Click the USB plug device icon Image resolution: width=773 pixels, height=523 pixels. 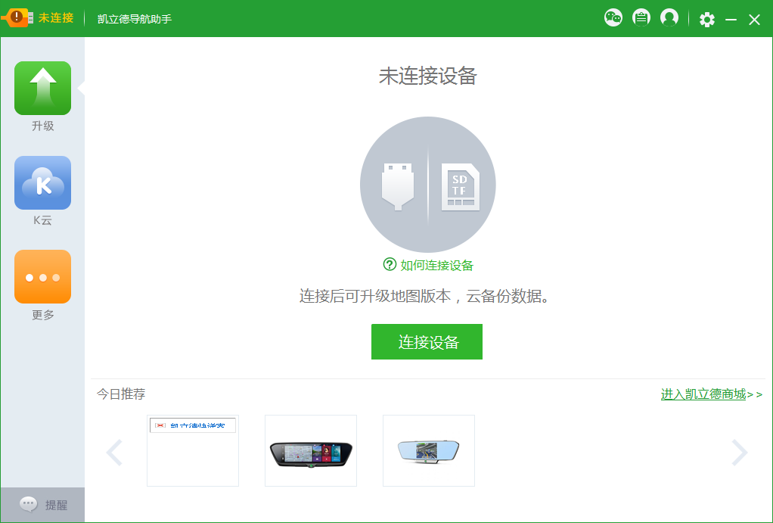397,186
